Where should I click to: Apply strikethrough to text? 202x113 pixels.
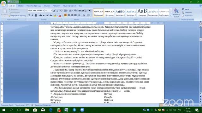coord(41,15)
